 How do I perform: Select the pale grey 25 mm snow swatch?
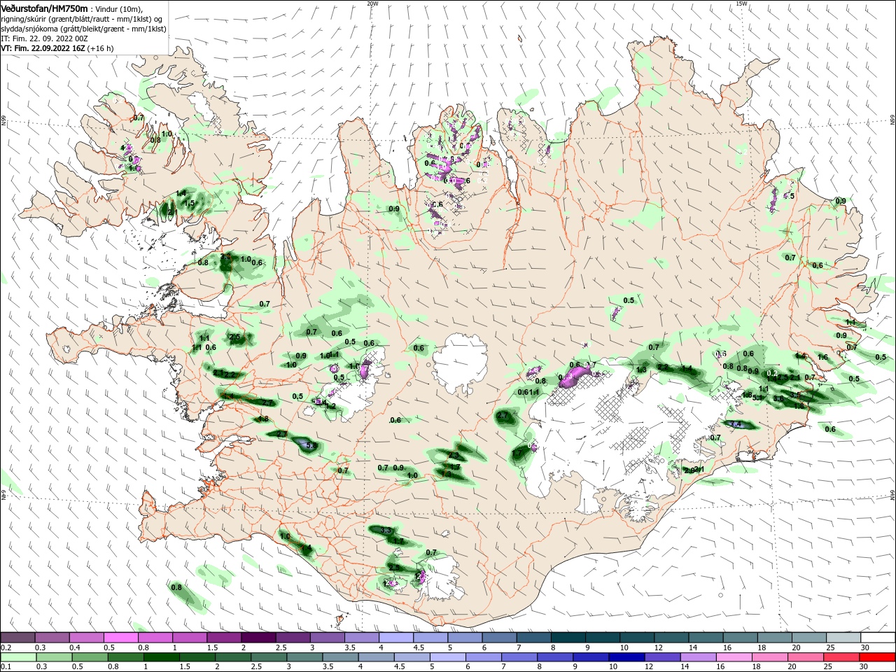[842, 638]
